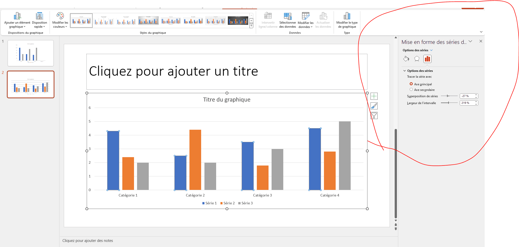Click the Largeur de l'intervalle value field

coord(467,103)
